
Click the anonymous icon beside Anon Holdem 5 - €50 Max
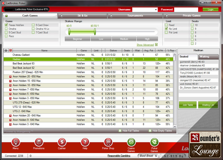10,94
